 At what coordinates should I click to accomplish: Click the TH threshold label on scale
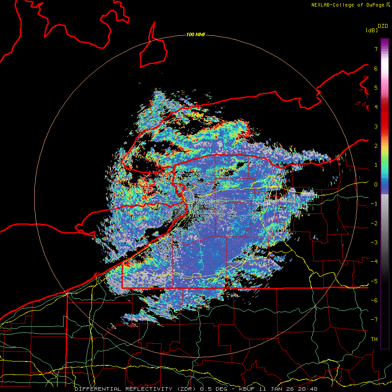click(374, 339)
